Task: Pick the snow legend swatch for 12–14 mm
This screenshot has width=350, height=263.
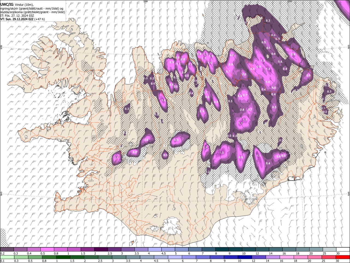Action: pos(262,250)
